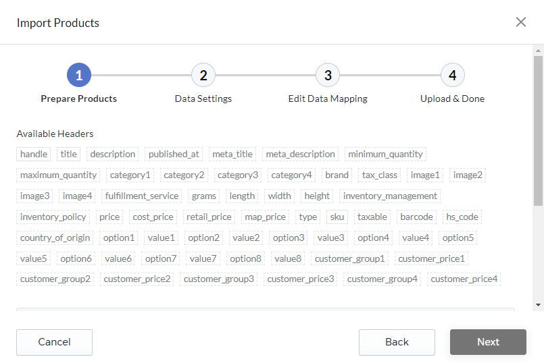
Task: Go to step 2 Data Settings circle
Action: 203,75
